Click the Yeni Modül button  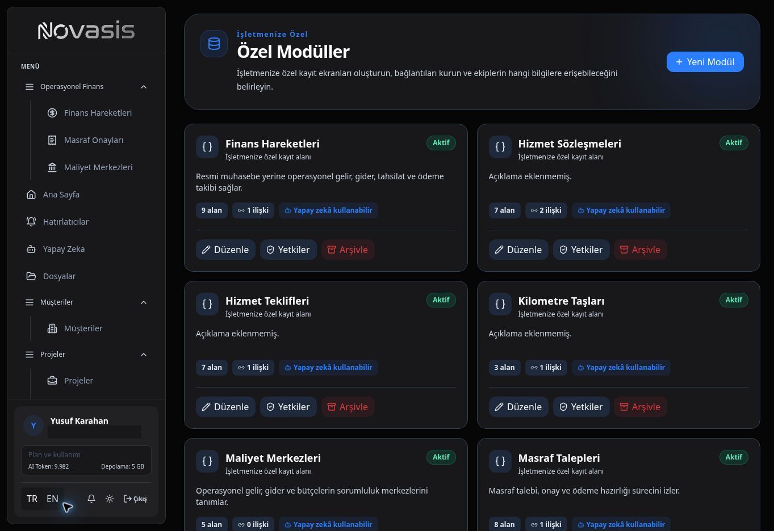tap(705, 62)
